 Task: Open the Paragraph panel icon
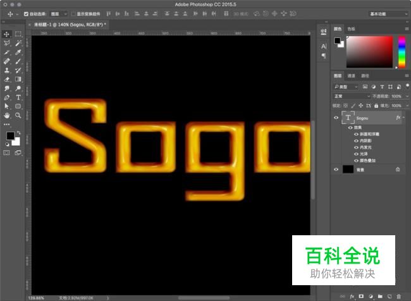click(x=324, y=56)
